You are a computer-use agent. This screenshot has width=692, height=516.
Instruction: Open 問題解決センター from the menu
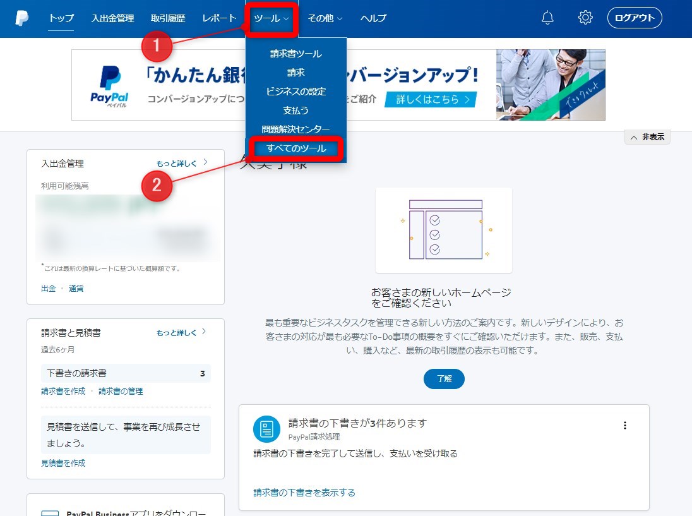[x=296, y=129]
